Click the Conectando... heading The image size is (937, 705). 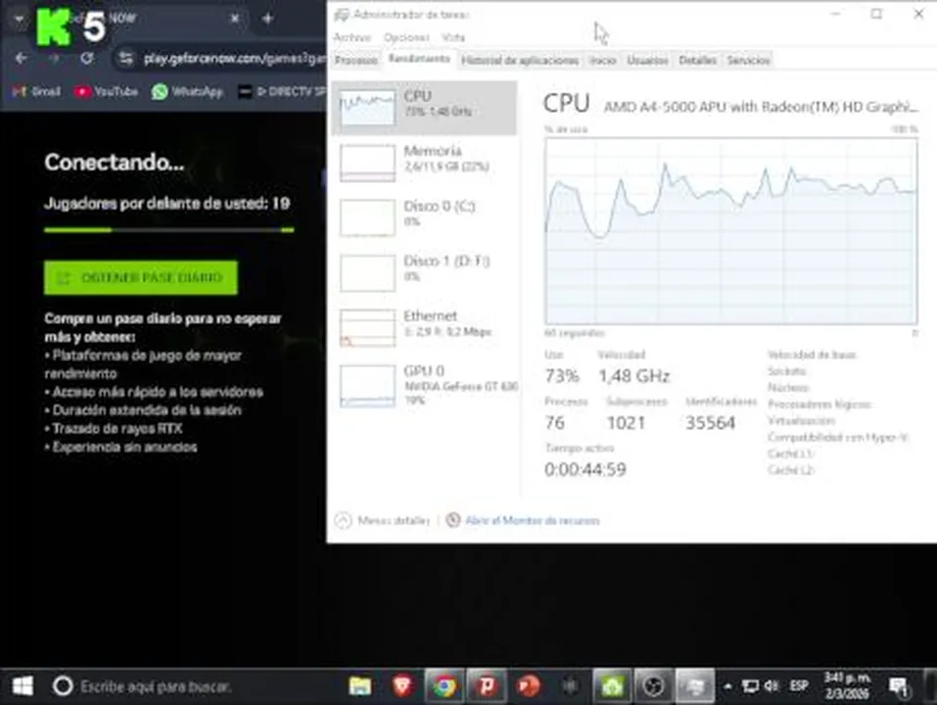tap(115, 162)
